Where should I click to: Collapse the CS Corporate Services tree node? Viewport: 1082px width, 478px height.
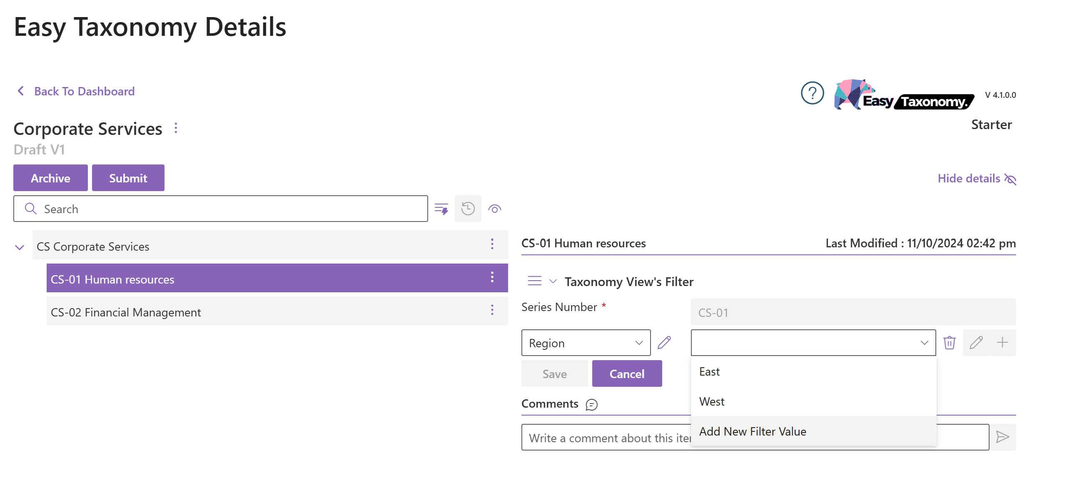tap(19, 247)
